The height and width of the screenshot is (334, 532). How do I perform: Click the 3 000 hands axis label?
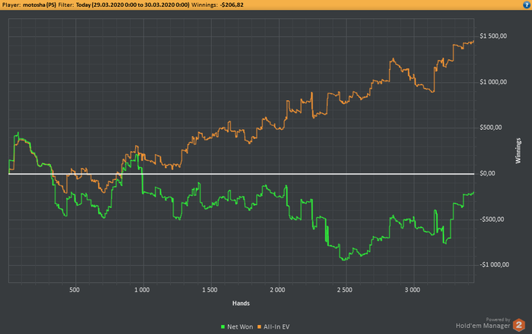pyautogui.click(x=412, y=290)
